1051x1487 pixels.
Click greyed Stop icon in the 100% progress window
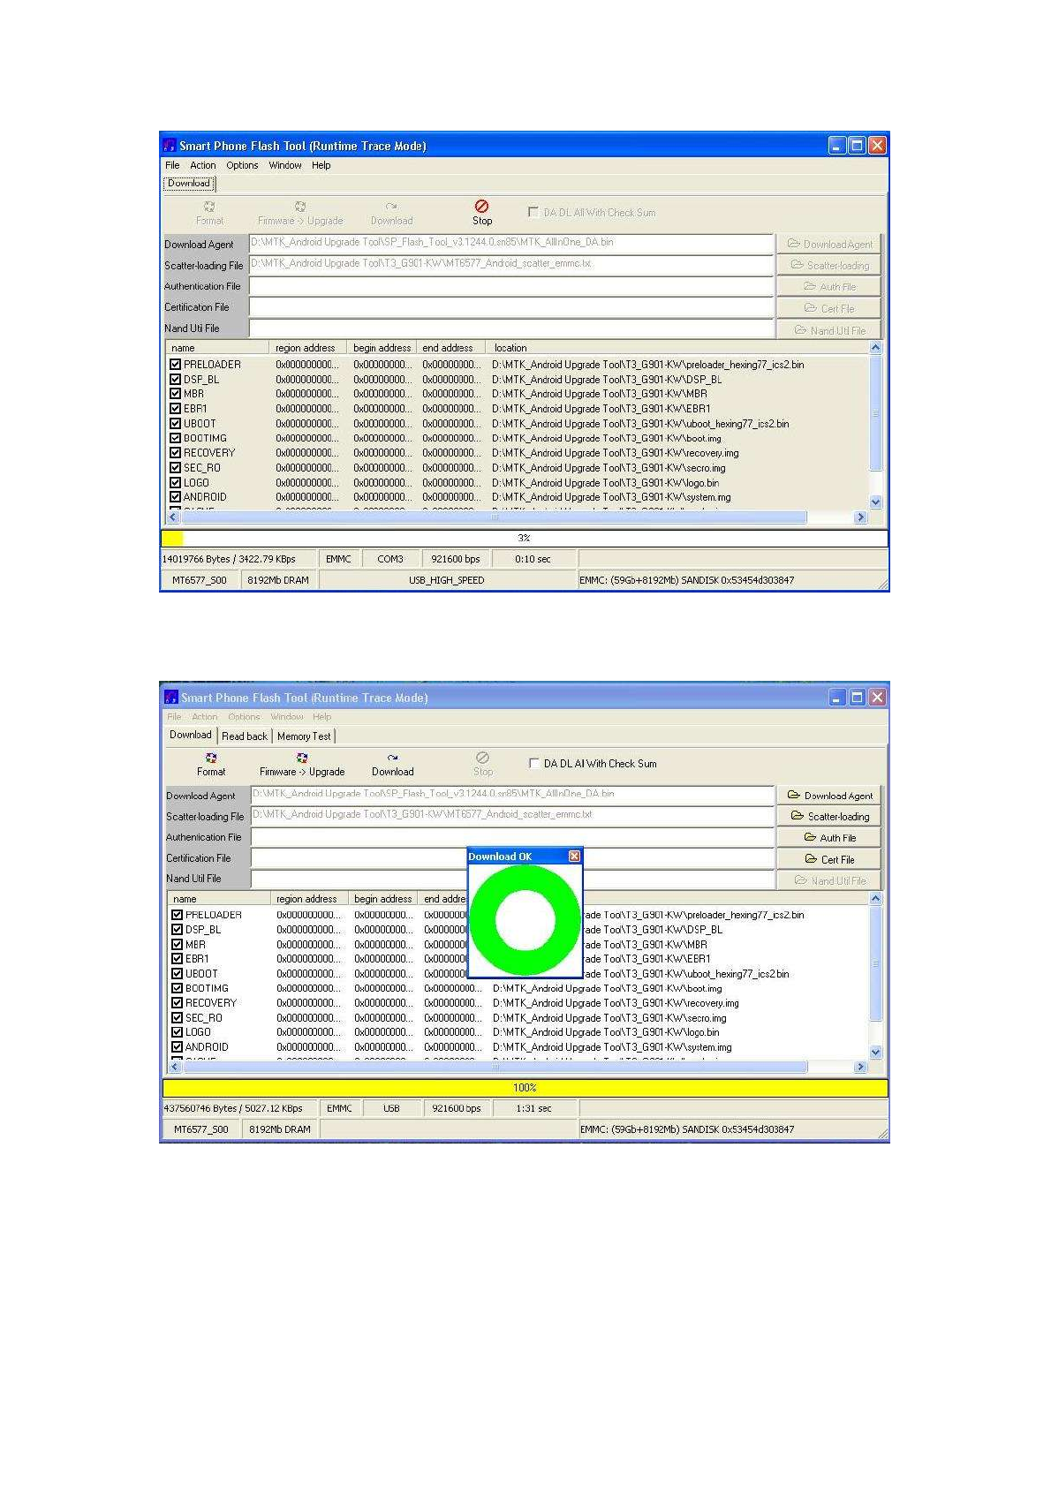[x=482, y=758]
